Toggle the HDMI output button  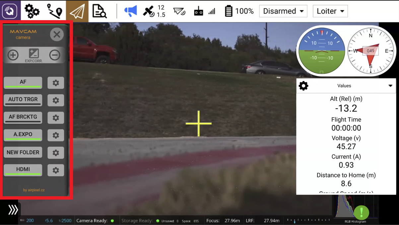(x=23, y=170)
